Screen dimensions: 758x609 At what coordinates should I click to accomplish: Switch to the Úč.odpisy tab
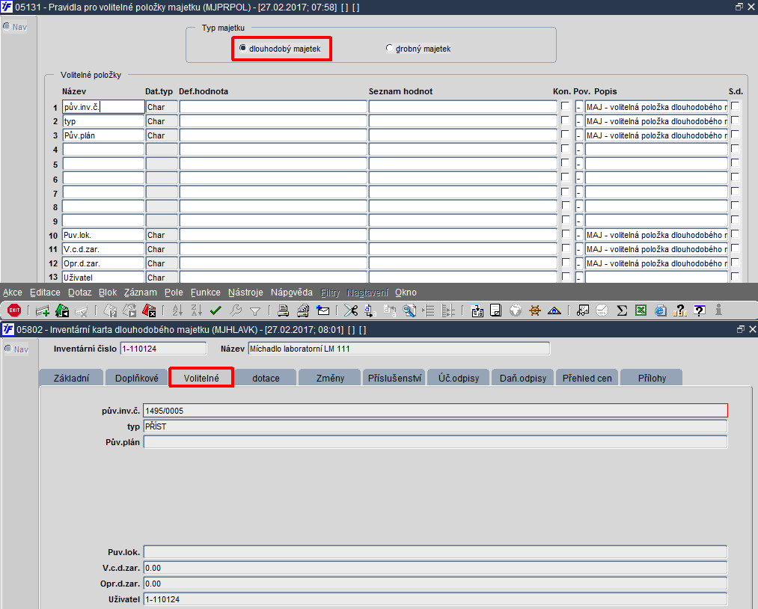click(x=458, y=378)
